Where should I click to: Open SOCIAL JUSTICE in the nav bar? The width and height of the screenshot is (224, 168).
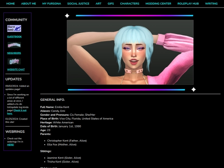click(78, 4)
